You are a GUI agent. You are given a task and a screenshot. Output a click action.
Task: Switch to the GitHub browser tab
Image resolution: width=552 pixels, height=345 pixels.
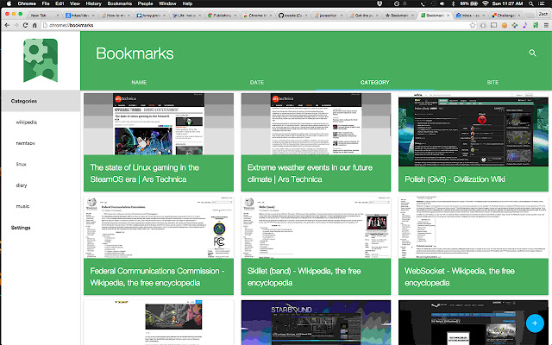[293, 16]
